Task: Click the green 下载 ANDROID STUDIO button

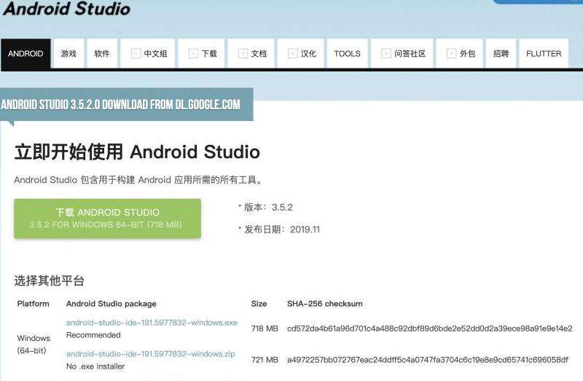Action: click(x=107, y=219)
